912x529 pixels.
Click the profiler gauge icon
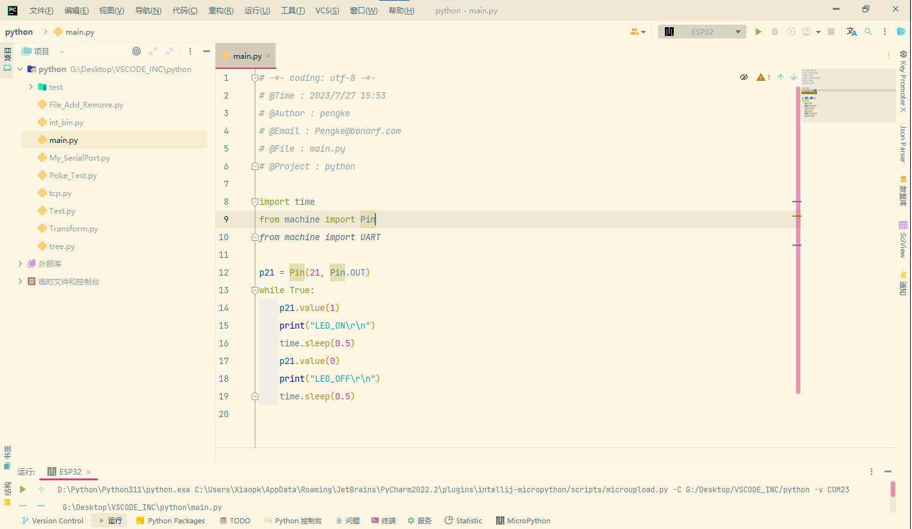[806, 32]
